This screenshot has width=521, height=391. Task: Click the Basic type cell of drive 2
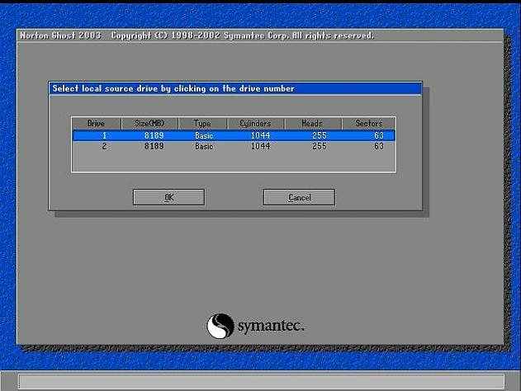tap(204, 146)
